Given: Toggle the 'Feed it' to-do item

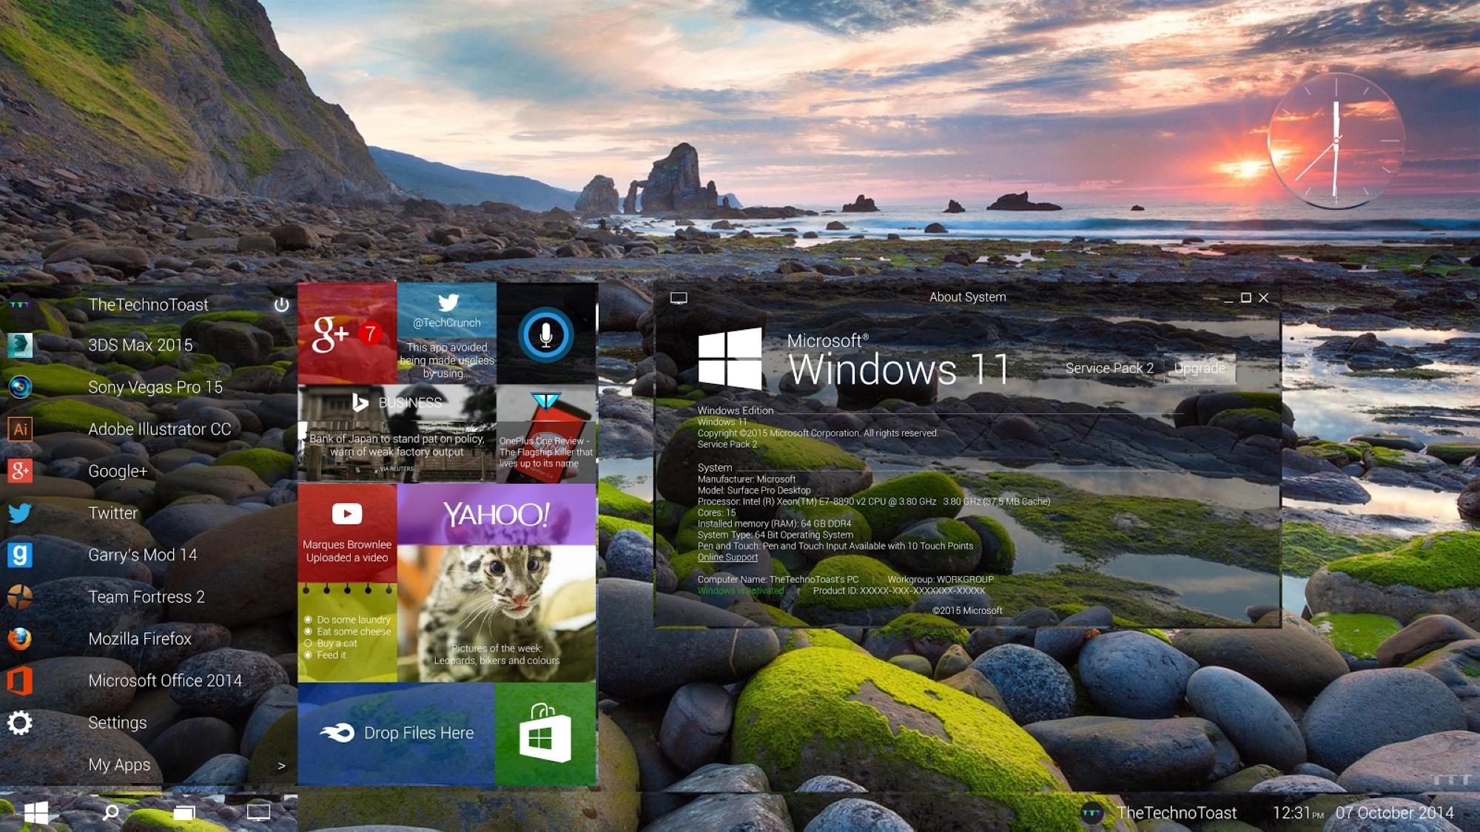Looking at the screenshot, I should (x=308, y=655).
